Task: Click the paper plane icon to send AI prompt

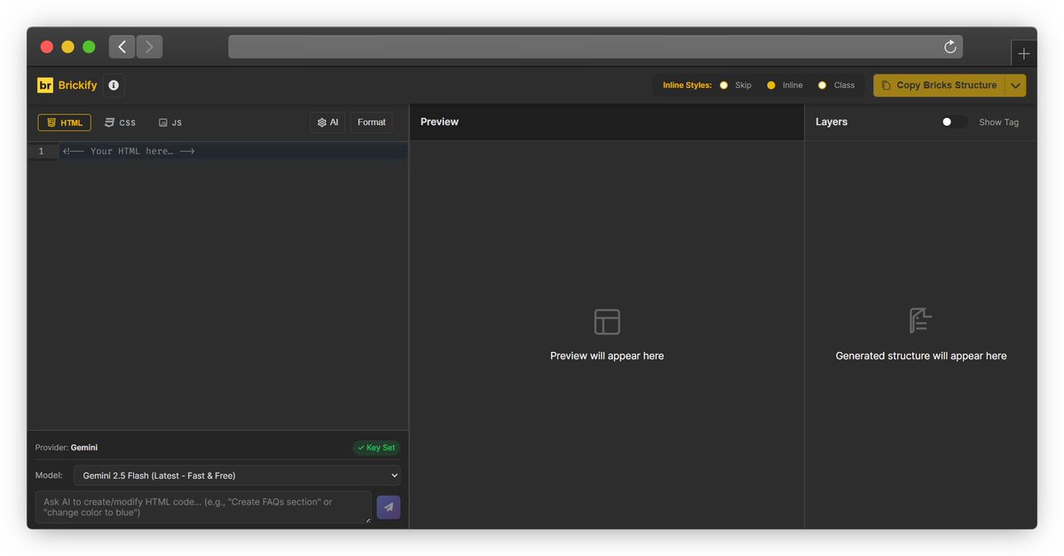Action: 388,506
